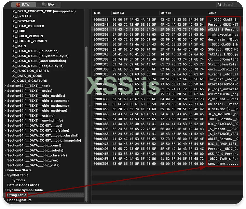Select LC_LOAD_DYLIB (CoreFoundation) entry
Image resolution: width=246 pixels, height=209 pixels.
click(x=39, y=61)
